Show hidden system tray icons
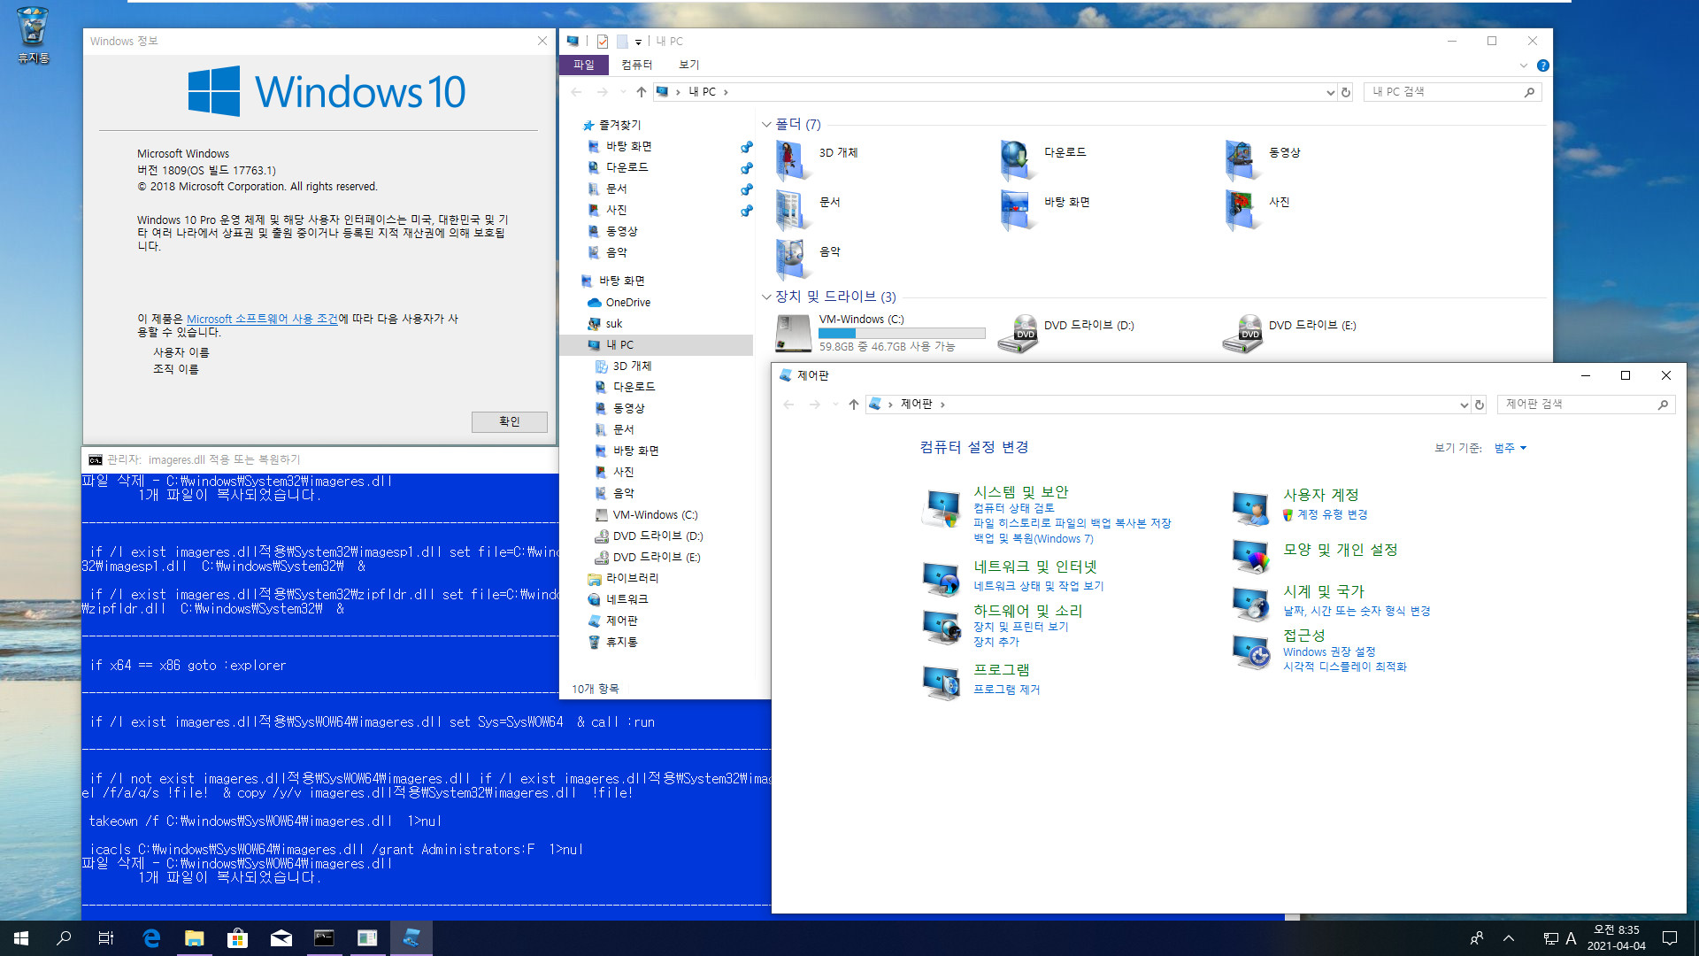Screen dimensions: 1699x956 [1509, 938]
